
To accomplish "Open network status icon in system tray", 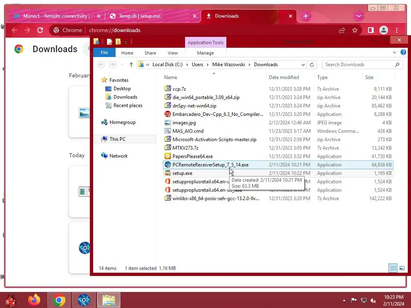I will tap(363, 300).
